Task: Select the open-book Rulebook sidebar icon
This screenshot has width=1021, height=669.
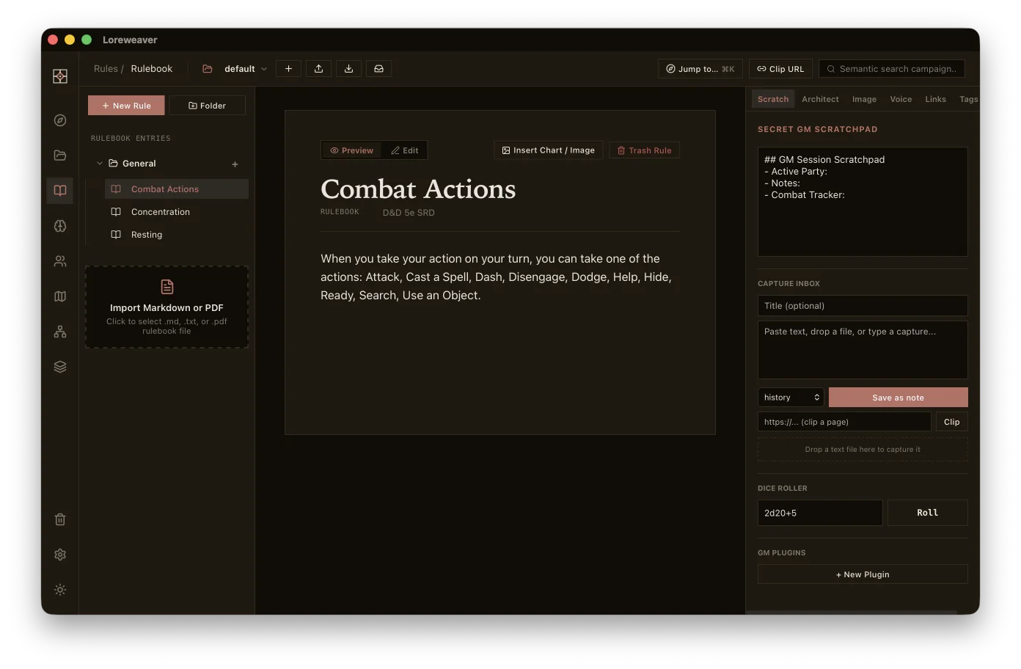Action: 60,191
